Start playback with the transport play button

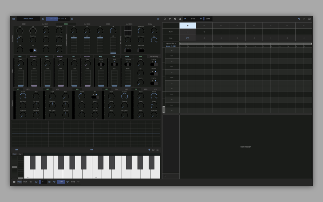point(170,19)
